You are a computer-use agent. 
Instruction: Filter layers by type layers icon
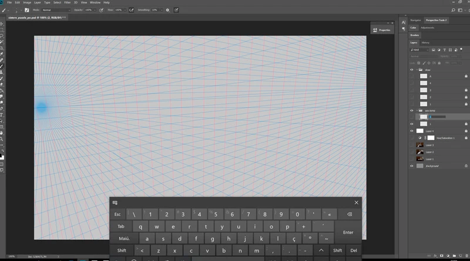445,50
